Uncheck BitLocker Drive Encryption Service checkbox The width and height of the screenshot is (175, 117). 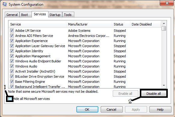(x=12, y=76)
